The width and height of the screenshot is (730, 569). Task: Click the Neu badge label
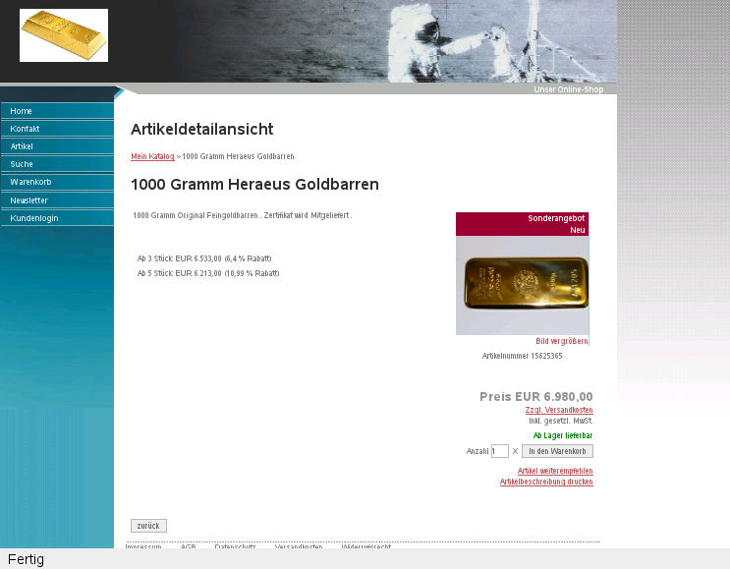578,230
